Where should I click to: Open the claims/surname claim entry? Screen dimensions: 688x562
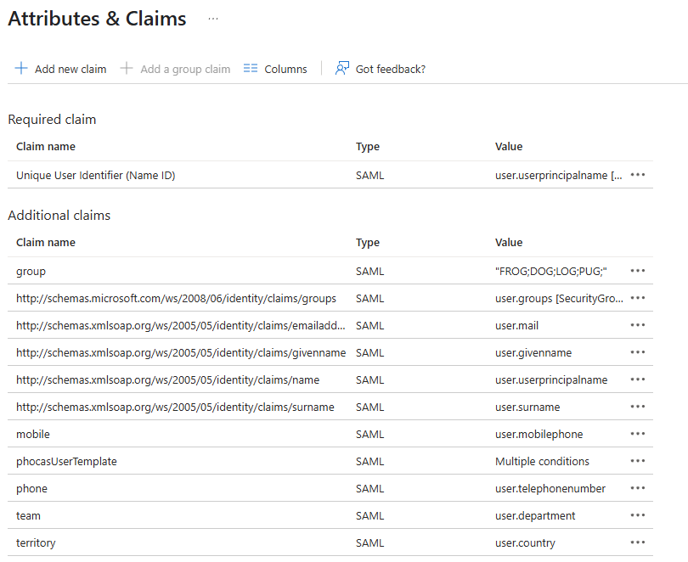175,407
